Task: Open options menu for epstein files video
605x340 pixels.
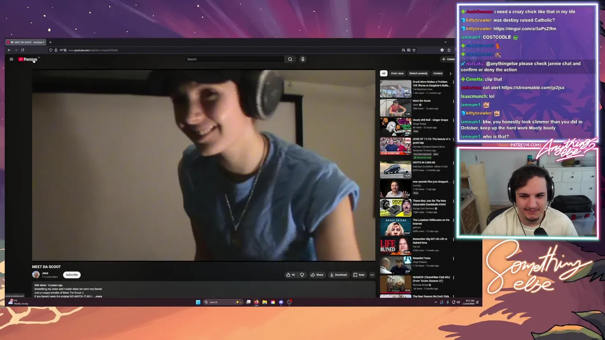Action: pyautogui.click(x=453, y=182)
